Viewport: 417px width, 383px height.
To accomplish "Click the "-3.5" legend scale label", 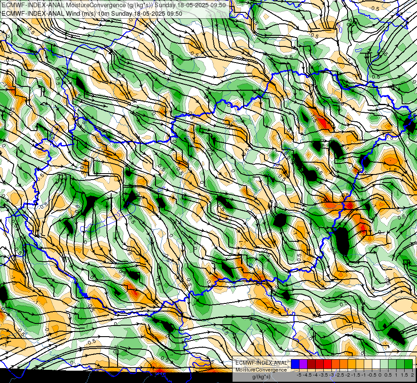I will tap(323, 375).
